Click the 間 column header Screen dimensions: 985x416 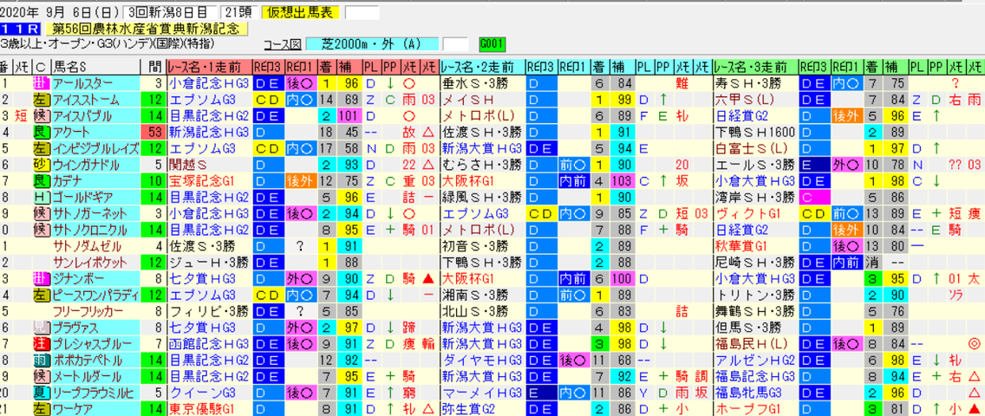(x=153, y=67)
